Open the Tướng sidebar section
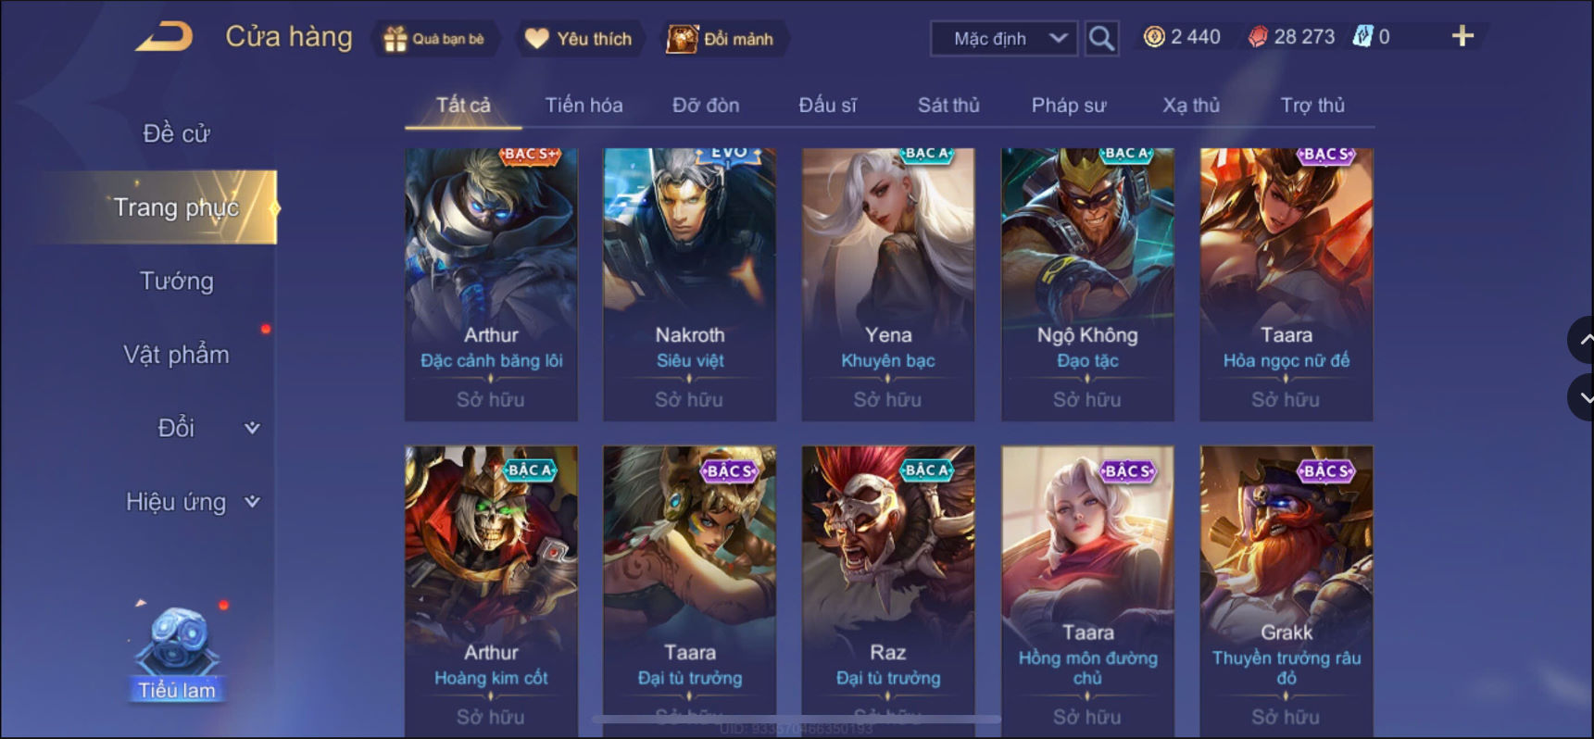Image resolution: width=1594 pixels, height=739 pixels. click(176, 281)
